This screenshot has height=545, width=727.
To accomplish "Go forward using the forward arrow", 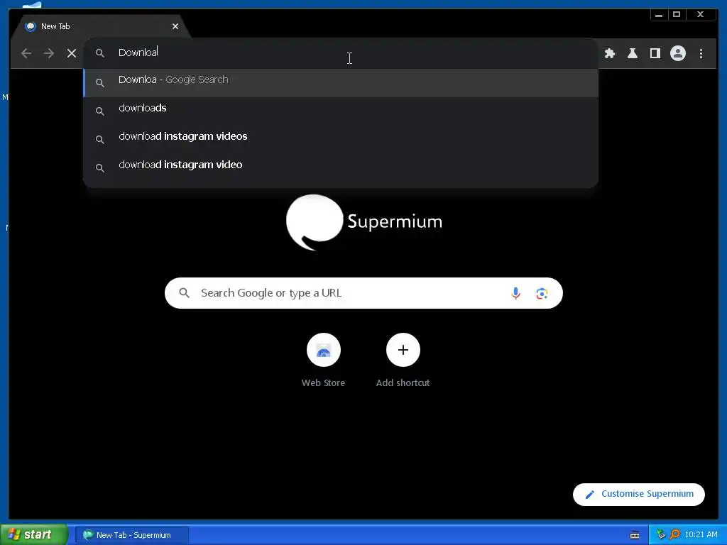I will pos(49,53).
